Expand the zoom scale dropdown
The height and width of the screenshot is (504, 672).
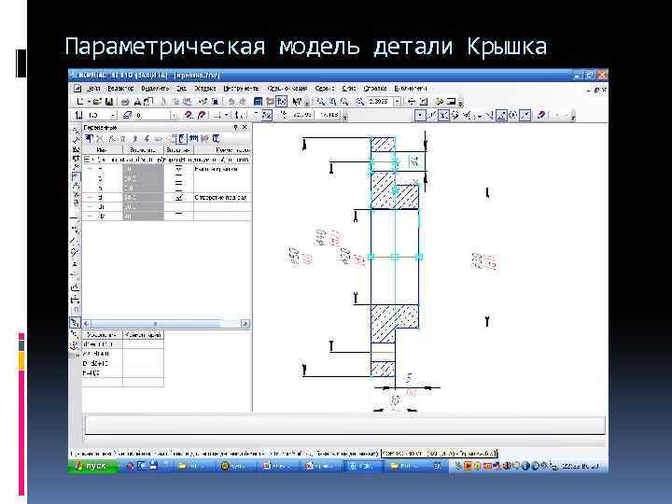[398, 102]
